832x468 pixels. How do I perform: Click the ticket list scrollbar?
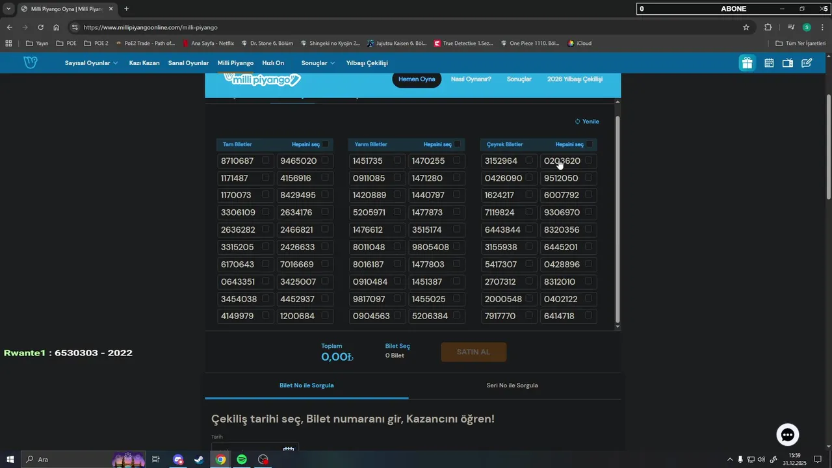pos(617,221)
